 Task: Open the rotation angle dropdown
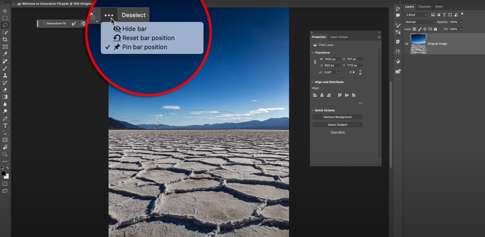338,72
